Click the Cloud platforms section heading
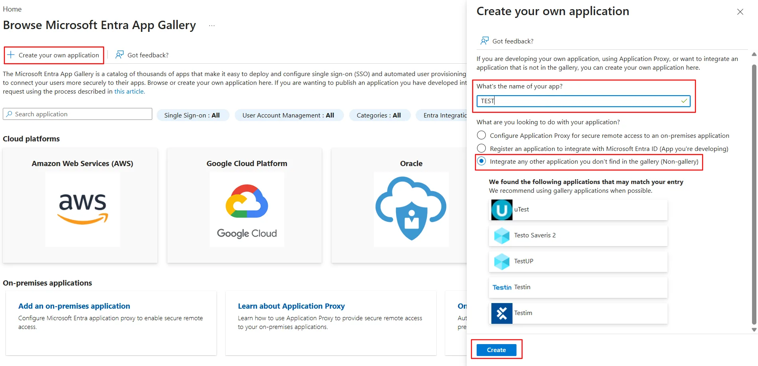Viewport: 758px width, 366px height. point(31,139)
